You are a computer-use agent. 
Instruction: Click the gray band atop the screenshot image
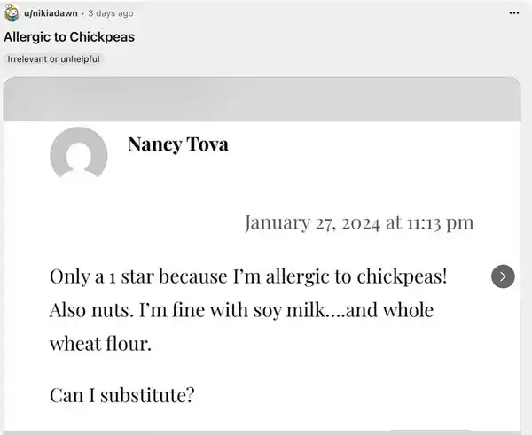pos(262,99)
